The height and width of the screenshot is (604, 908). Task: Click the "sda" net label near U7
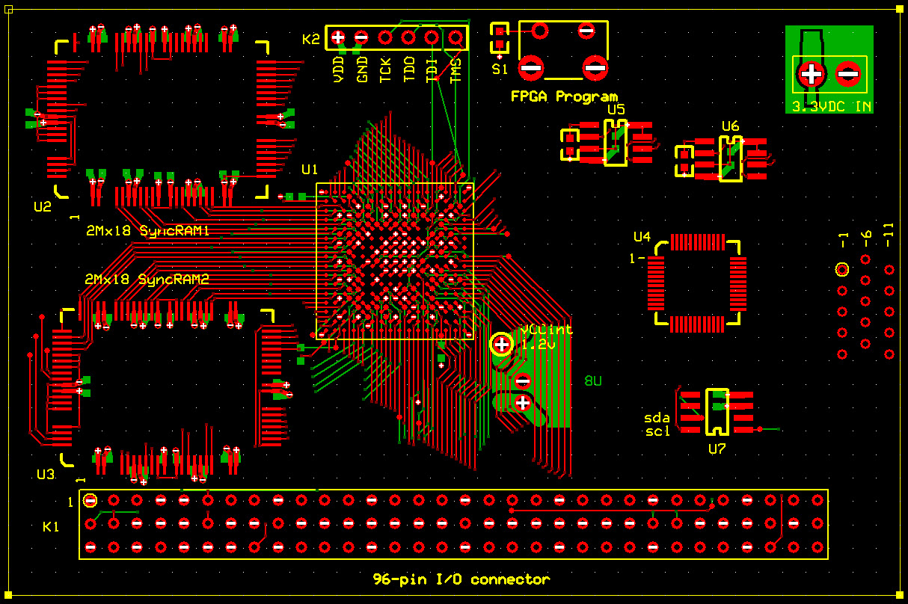coord(657,417)
